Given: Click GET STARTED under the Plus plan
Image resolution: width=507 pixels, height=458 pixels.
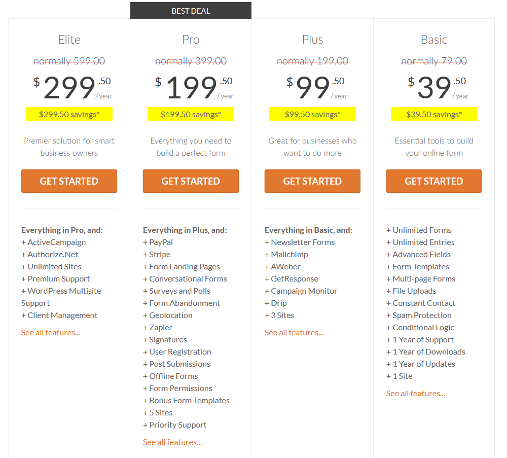Looking at the screenshot, I should pos(312,181).
